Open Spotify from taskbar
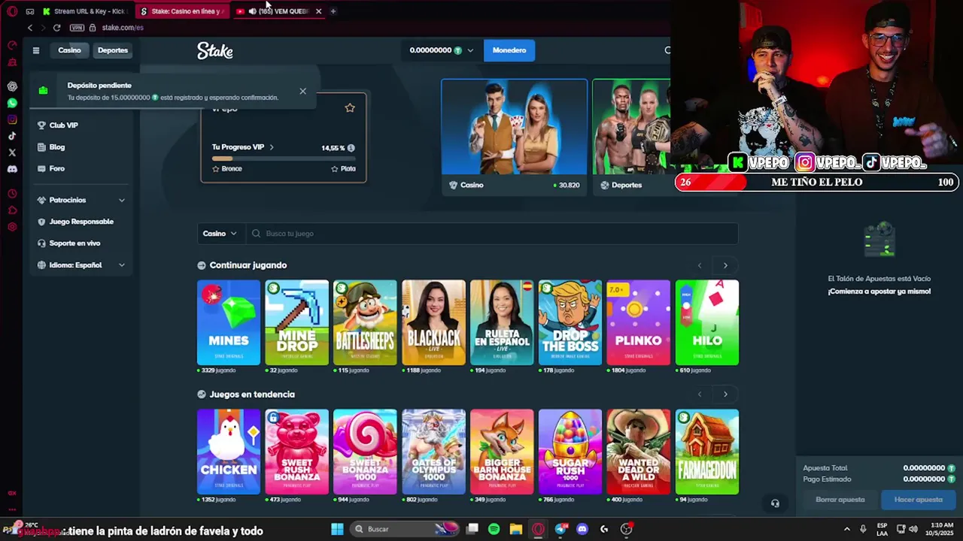 click(x=494, y=529)
